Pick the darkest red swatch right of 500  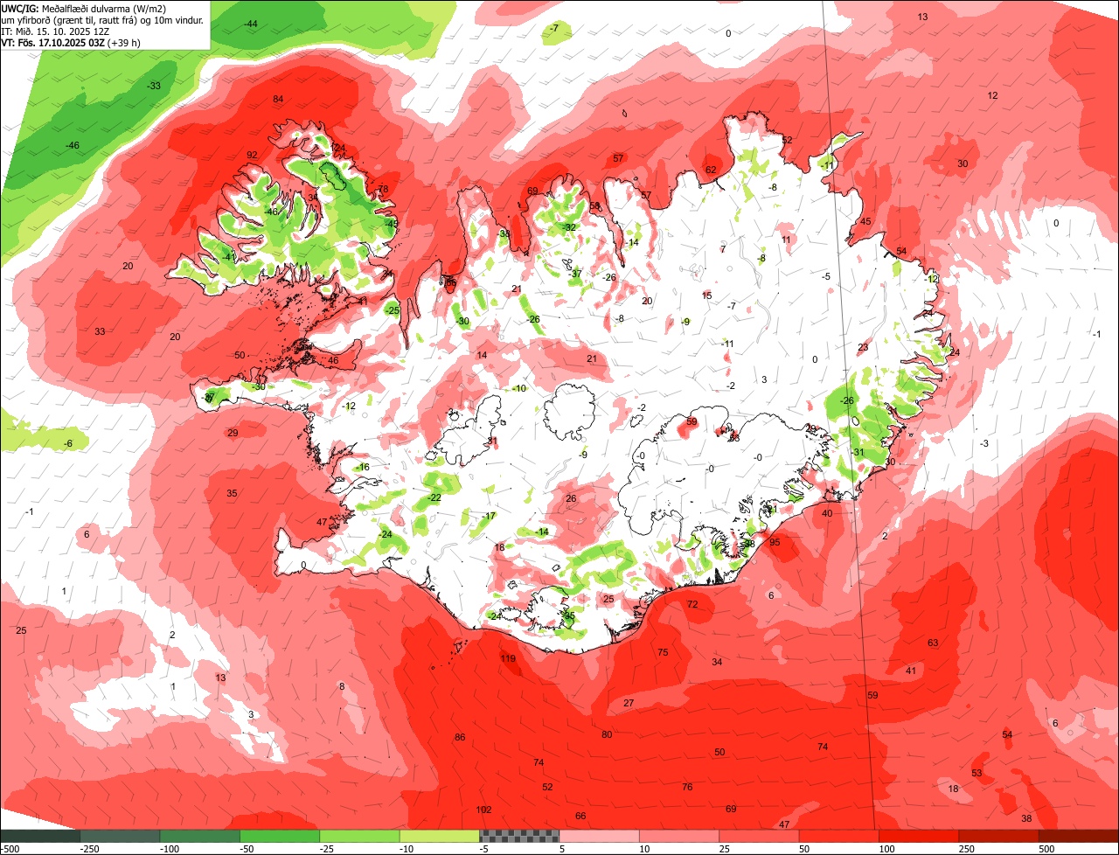click(x=1079, y=836)
